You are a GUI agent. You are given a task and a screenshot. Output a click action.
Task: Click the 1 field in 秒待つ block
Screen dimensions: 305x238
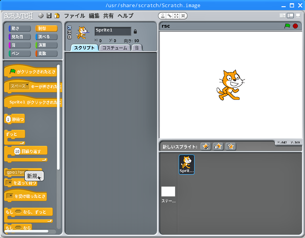pyautogui.click(x=8, y=119)
